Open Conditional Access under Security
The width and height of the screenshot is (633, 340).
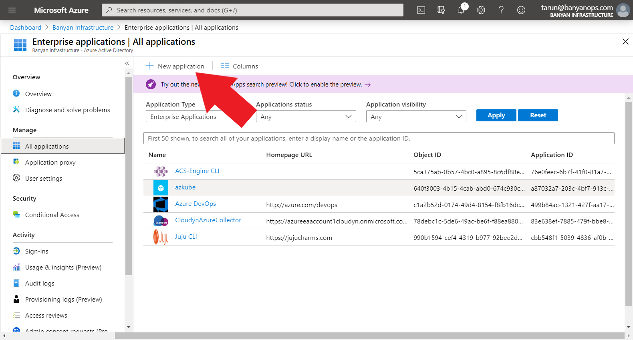(52, 215)
